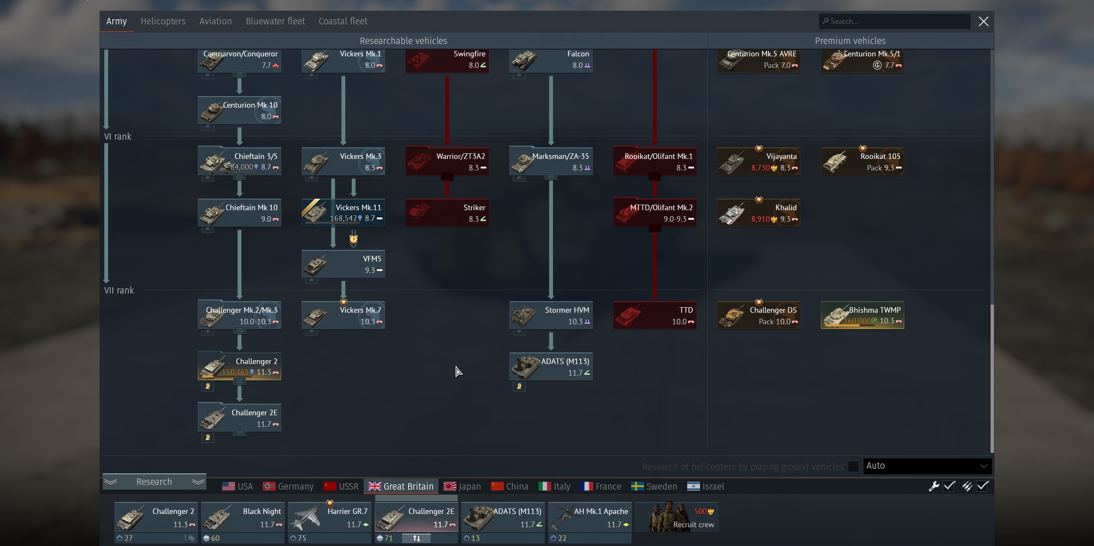Image resolution: width=1094 pixels, height=546 pixels.
Task: Click the Striker tank thumbnail
Action: [x=420, y=212]
